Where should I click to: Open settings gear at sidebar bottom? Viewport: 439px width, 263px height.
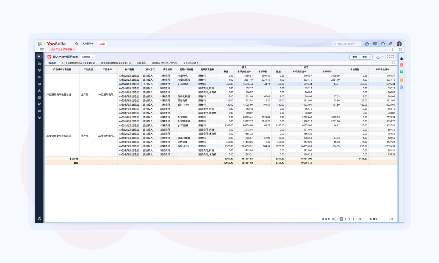(39, 219)
